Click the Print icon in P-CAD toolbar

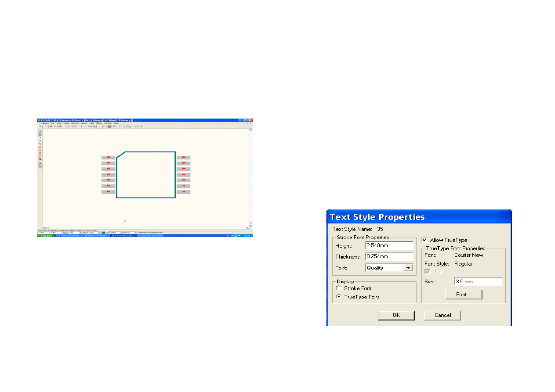60,126
